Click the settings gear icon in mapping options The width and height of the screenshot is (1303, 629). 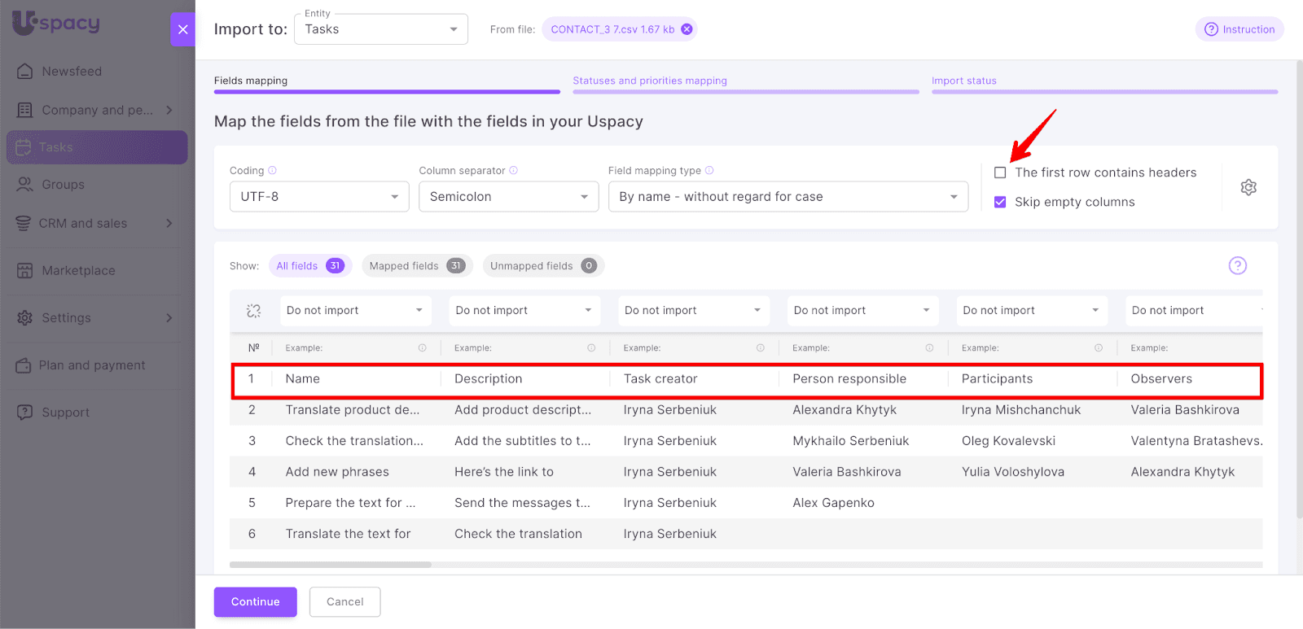[1248, 187]
